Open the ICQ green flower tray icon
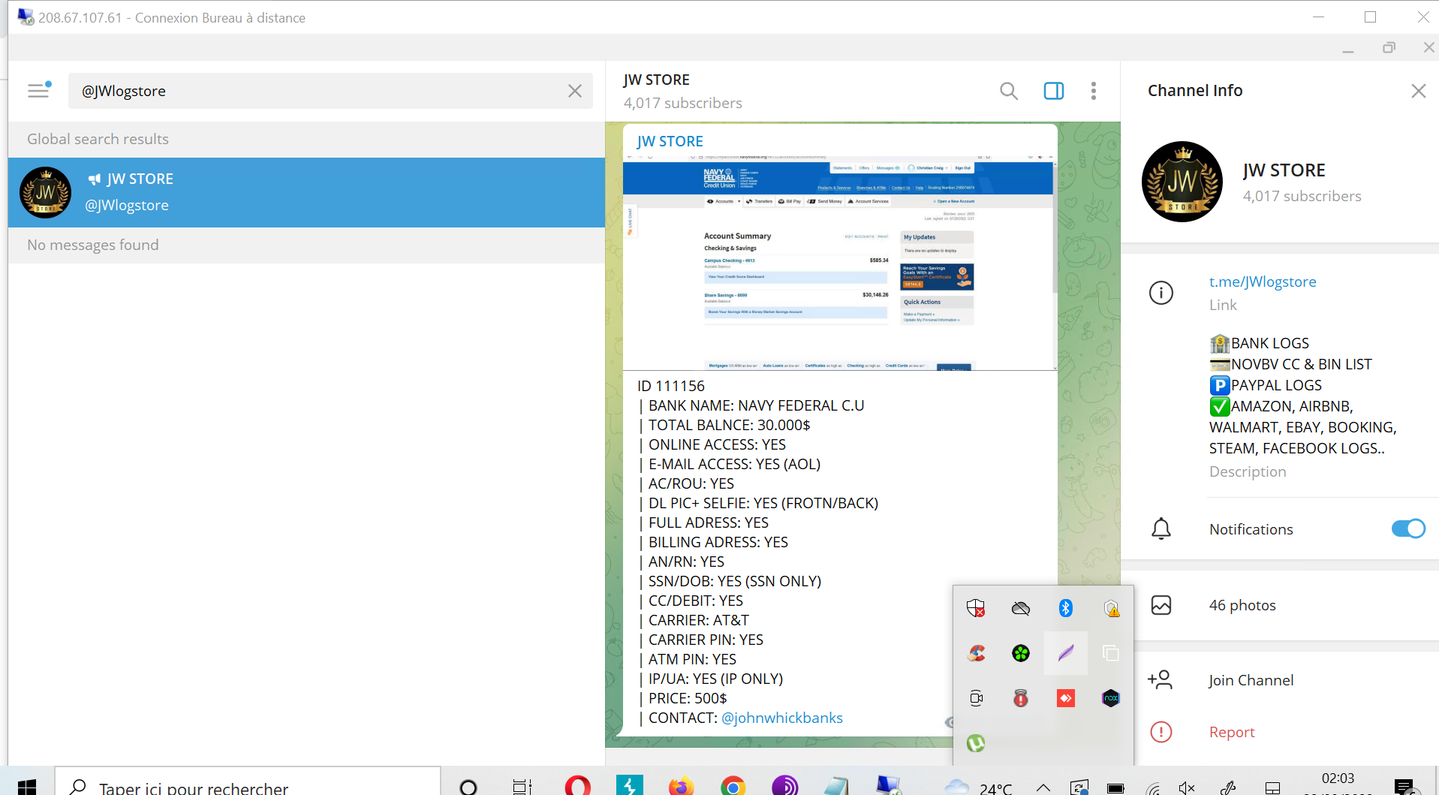The image size is (1439, 795). click(x=1021, y=653)
